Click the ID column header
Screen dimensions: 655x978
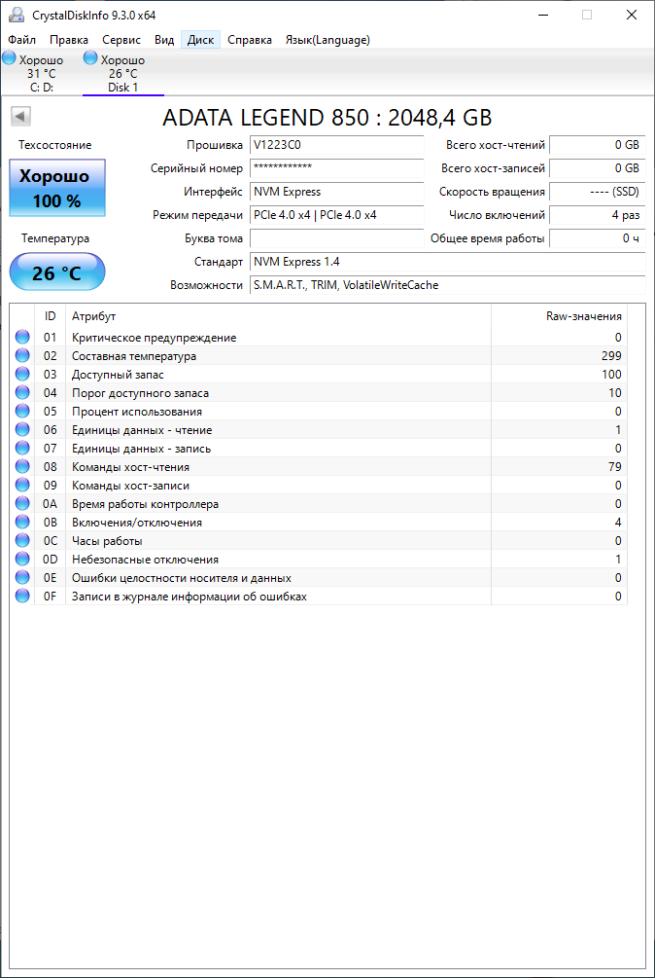click(x=51, y=316)
